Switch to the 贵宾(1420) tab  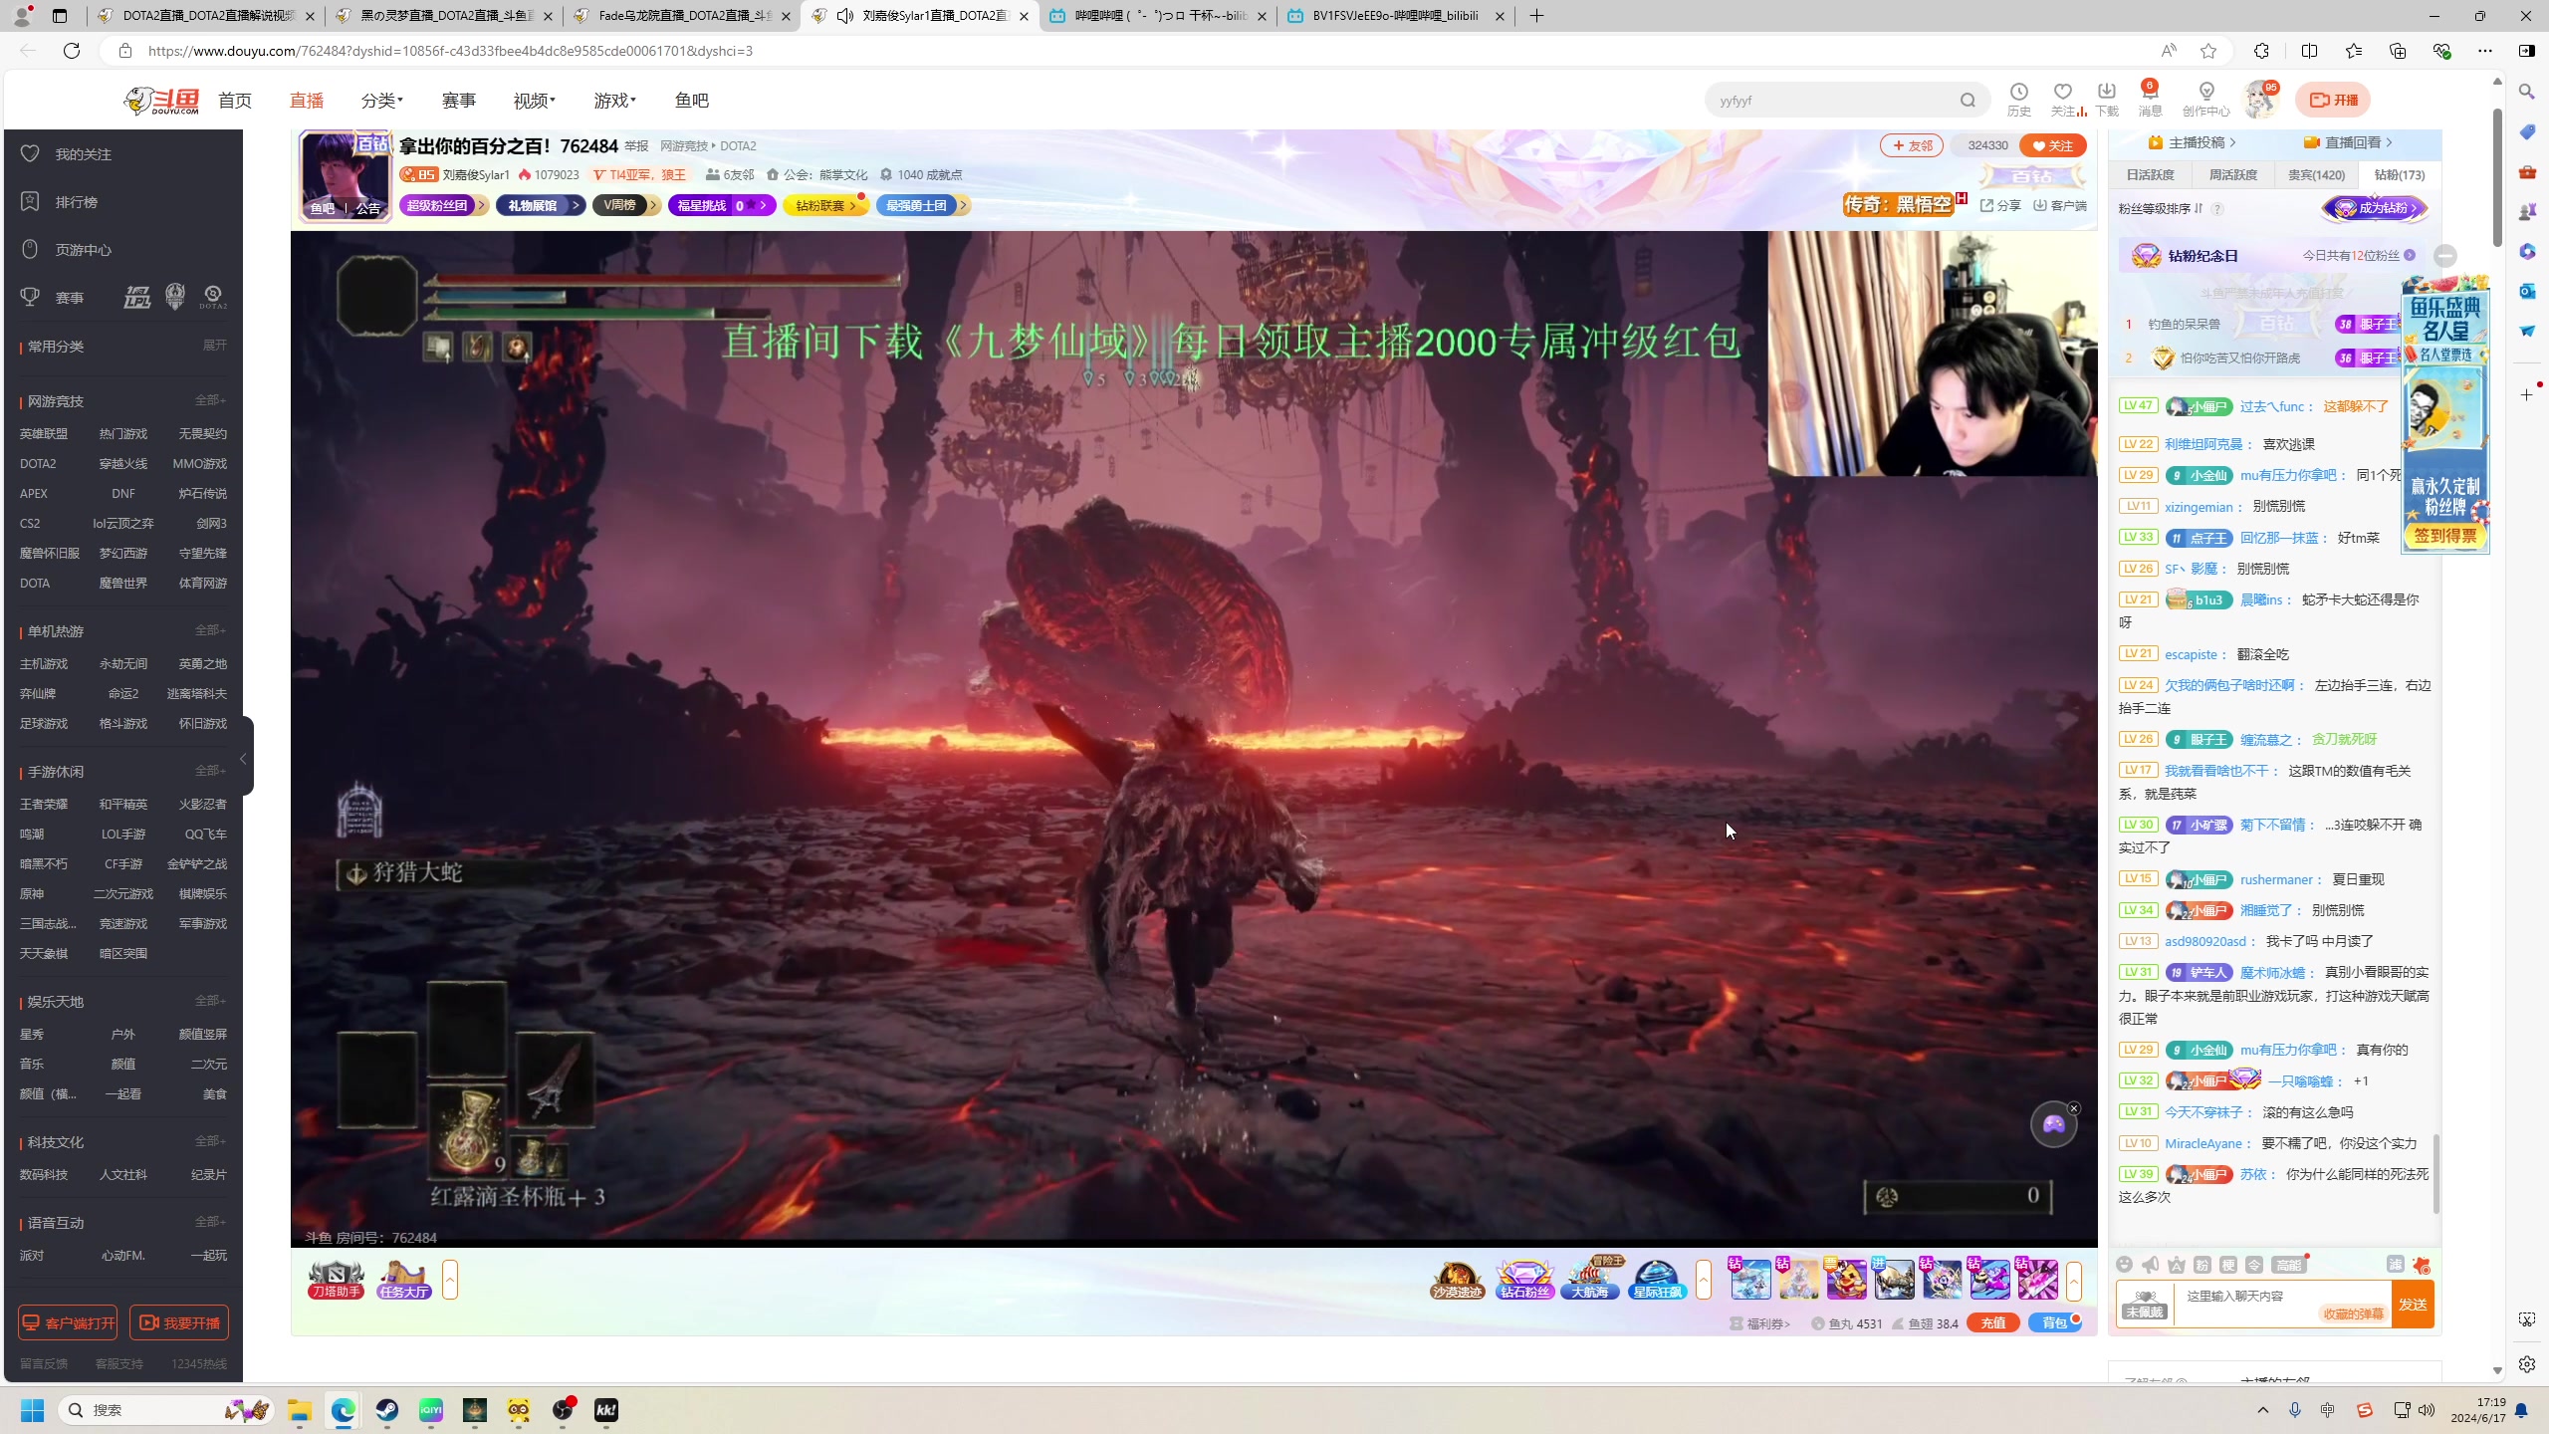coord(2316,175)
